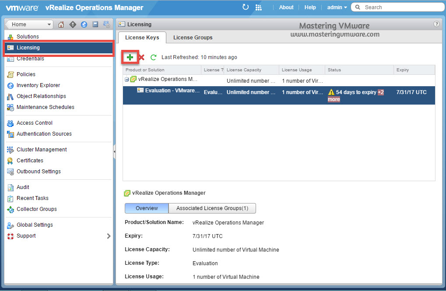The width and height of the screenshot is (446, 291).
Task: Open the Home navigation dropdown
Action: [x=29, y=25]
